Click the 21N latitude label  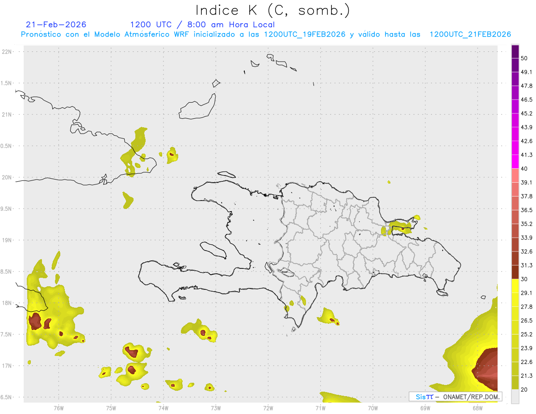click(x=7, y=114)
